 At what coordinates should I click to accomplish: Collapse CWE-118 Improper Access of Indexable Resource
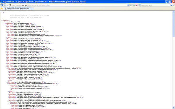click(x=5, y=67)
